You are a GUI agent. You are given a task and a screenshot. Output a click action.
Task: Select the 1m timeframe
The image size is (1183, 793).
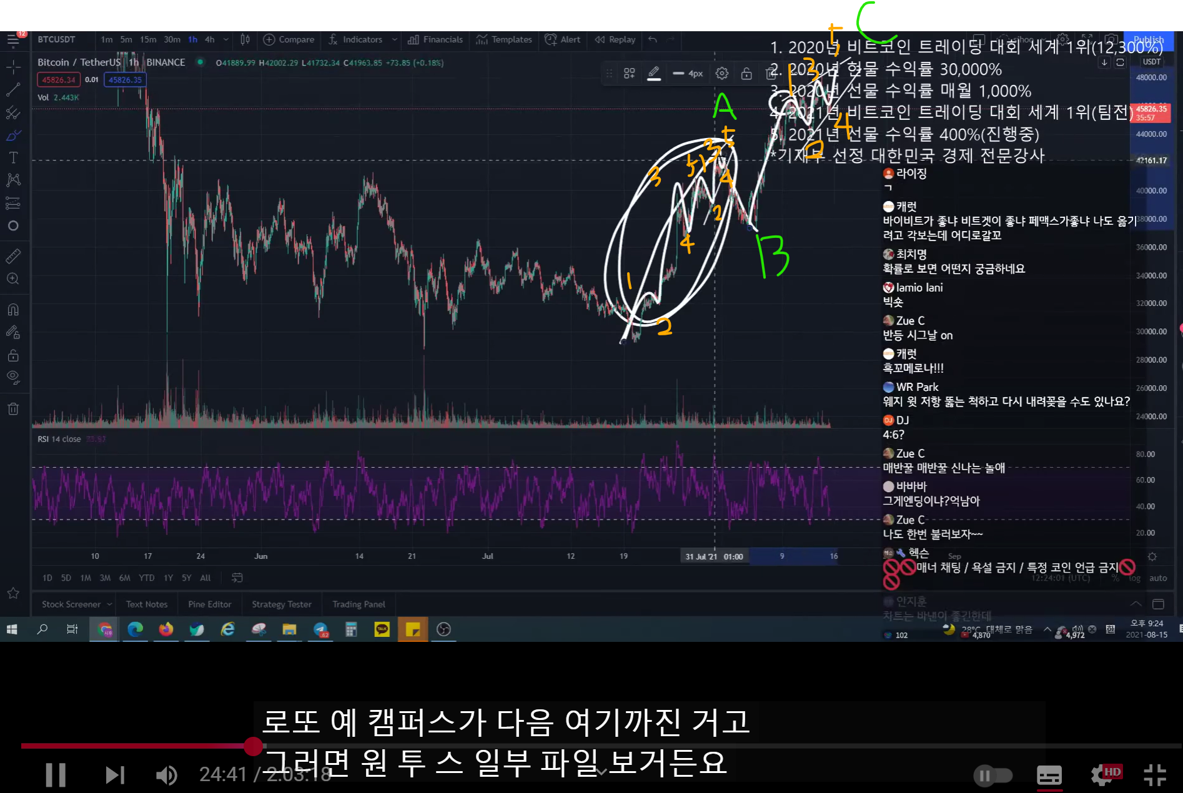[107, 39]
